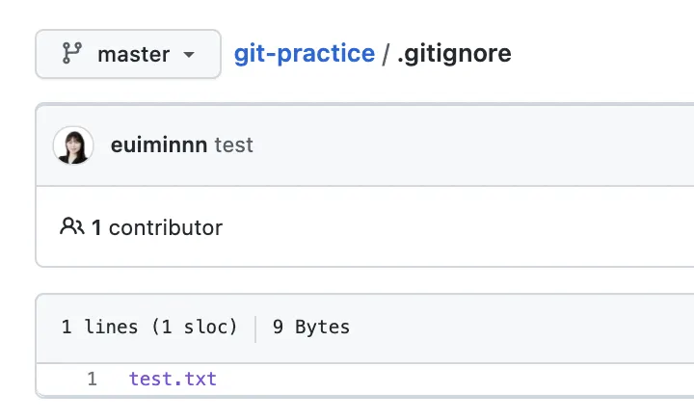Screen dimensions: 694x420
Task: Select line number 1 in the gutter
Action: click(x=92, y=380)
